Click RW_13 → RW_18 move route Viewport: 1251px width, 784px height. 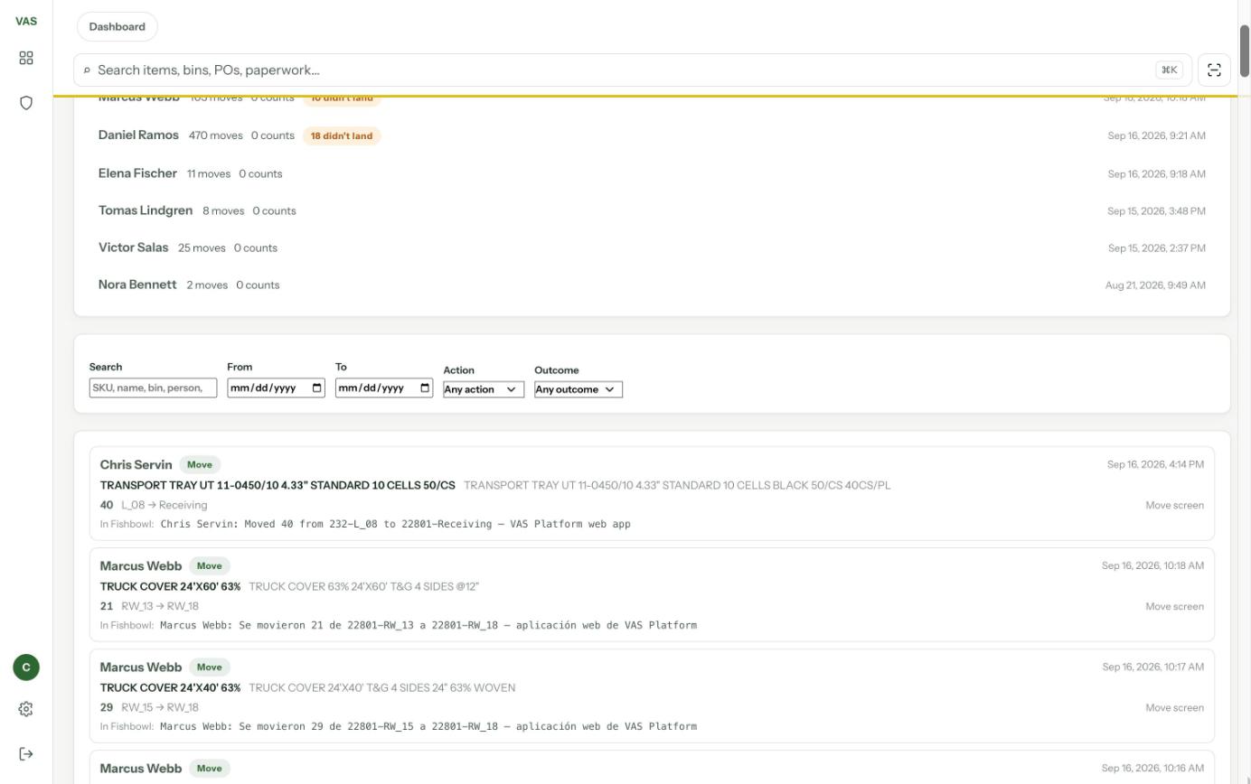(x=160, y=606)
